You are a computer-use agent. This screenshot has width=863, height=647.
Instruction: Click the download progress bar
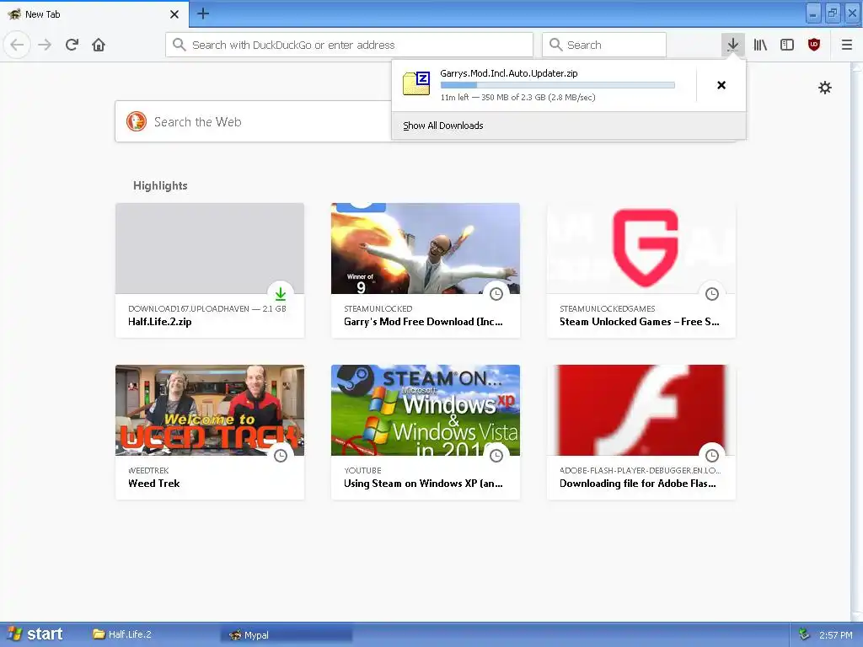[x=558, y=85]
